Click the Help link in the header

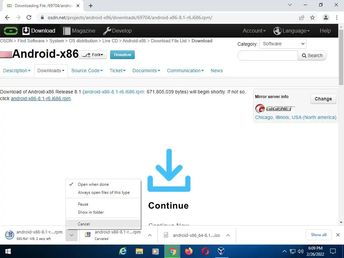point(325,31)
